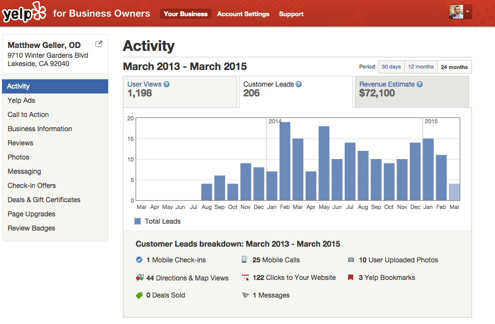The width and height of the screenshot is (495, 324).
Task: Open Messaging in the sidebar
Action: tap(55, 171)
